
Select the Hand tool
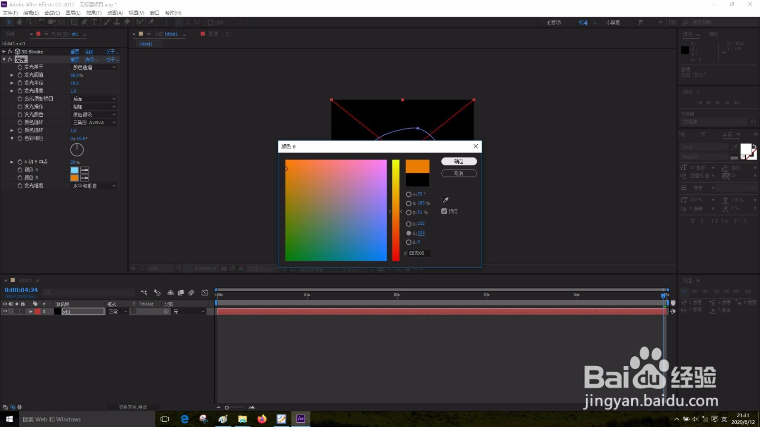click(x=19, y=22)
